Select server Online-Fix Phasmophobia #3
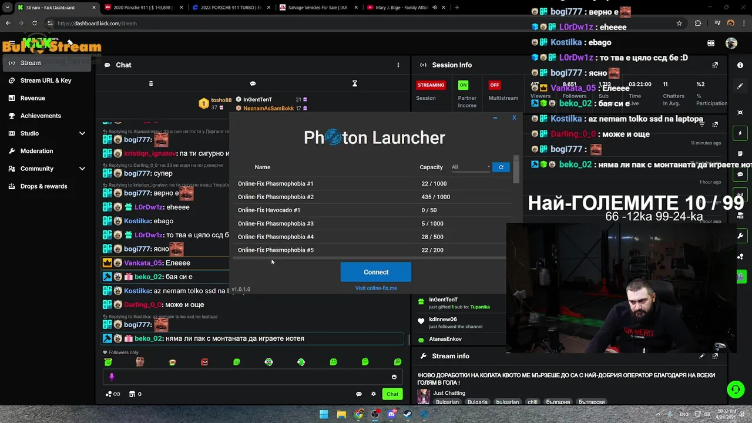 [x=370, y=223]
